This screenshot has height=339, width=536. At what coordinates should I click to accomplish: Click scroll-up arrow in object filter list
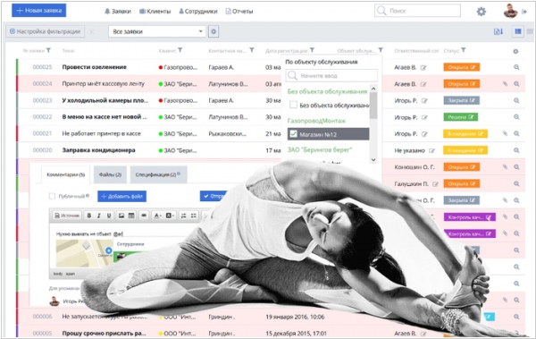373,89
